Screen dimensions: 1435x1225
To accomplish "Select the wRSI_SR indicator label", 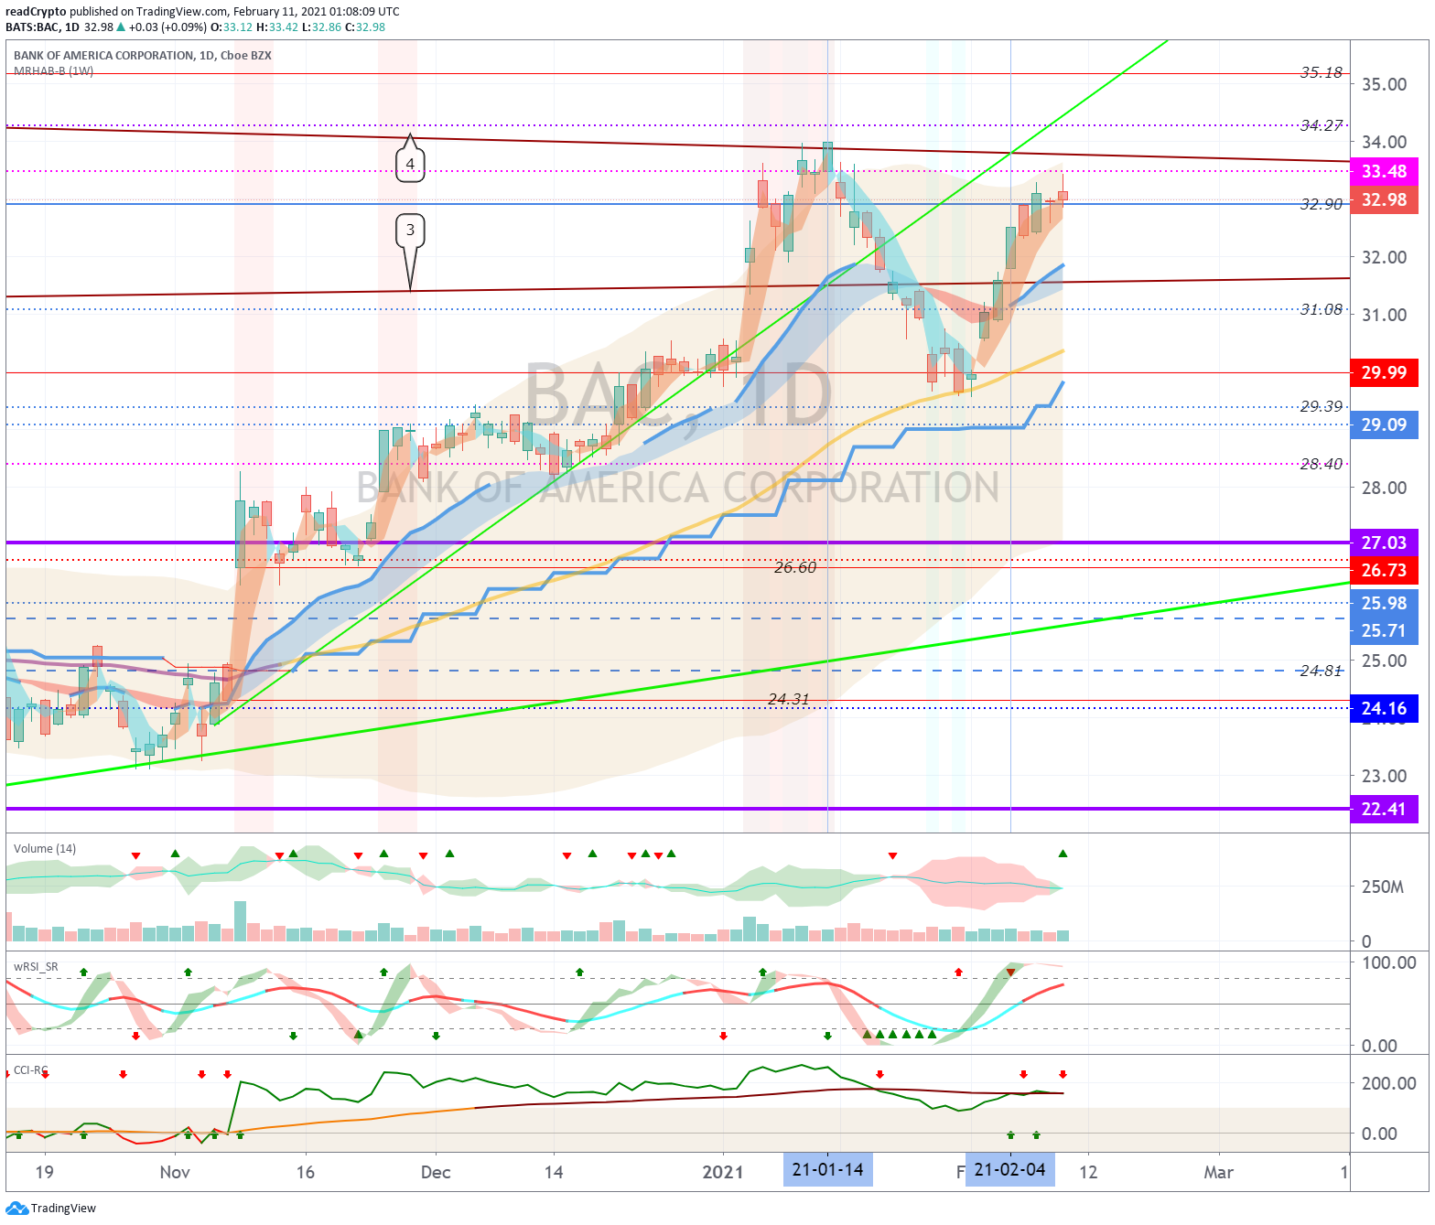I will (36, 967).
